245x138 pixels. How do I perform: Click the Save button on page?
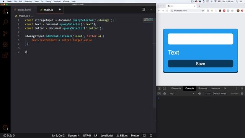[201, 64]
